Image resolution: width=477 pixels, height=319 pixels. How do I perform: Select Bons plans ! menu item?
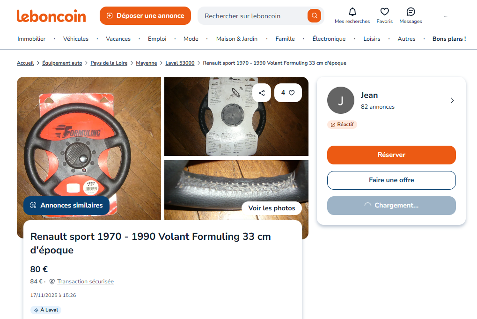tap(449, 39)
